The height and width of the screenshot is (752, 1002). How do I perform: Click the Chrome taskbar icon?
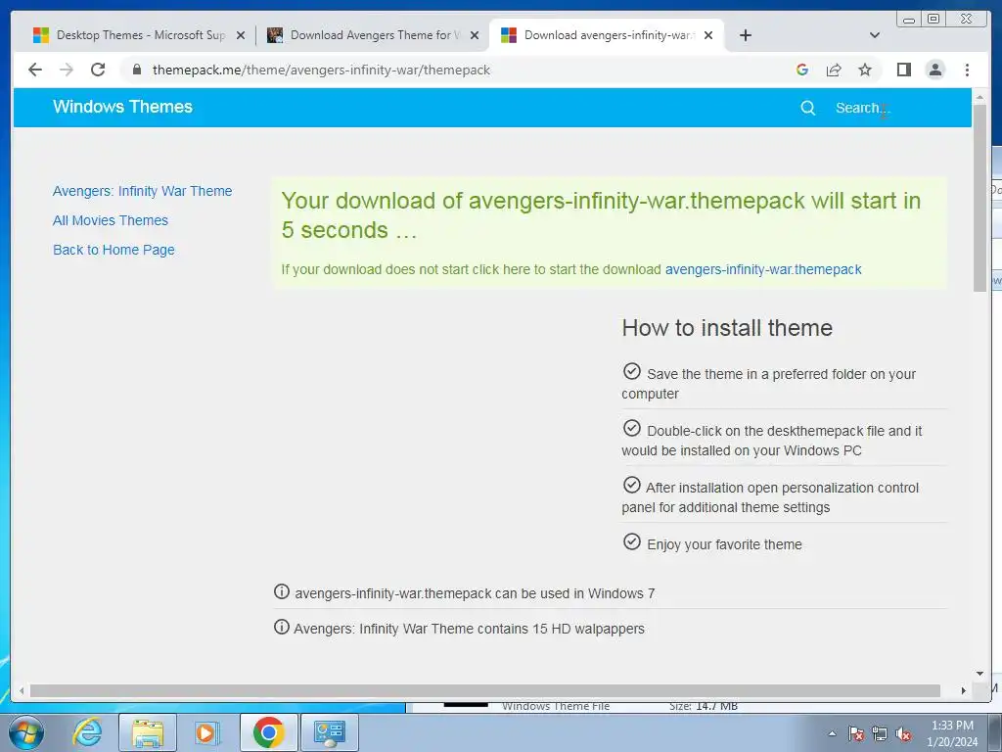tap(268, 732)
